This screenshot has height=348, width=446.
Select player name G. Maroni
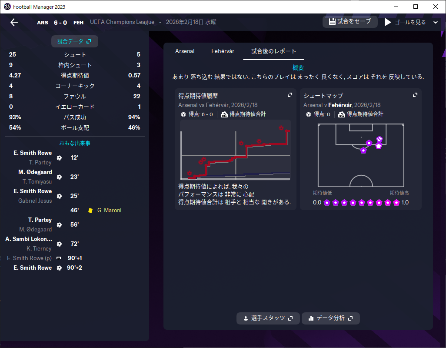tap(109, 210)
